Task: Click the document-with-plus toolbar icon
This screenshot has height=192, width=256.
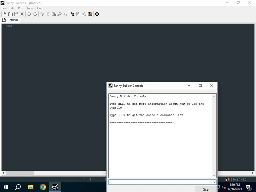Action: click(x=84, y=14)
